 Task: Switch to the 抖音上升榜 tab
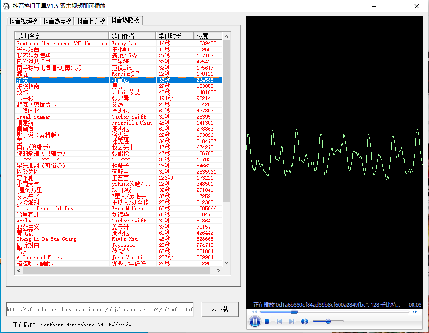pyautogui.click(x=91, y=21)
